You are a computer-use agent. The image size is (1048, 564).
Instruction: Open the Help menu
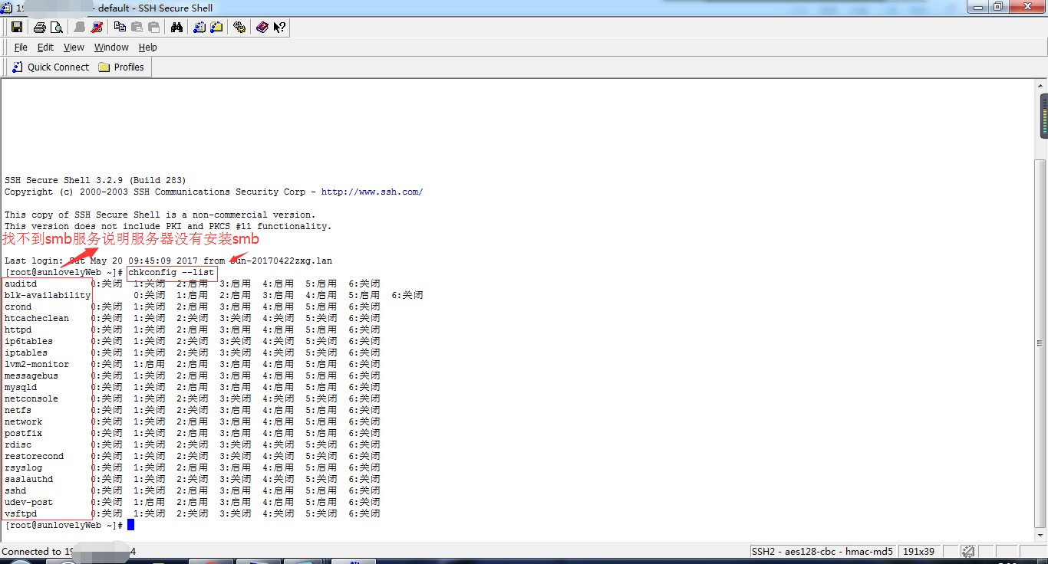click(x=147, y=47)
